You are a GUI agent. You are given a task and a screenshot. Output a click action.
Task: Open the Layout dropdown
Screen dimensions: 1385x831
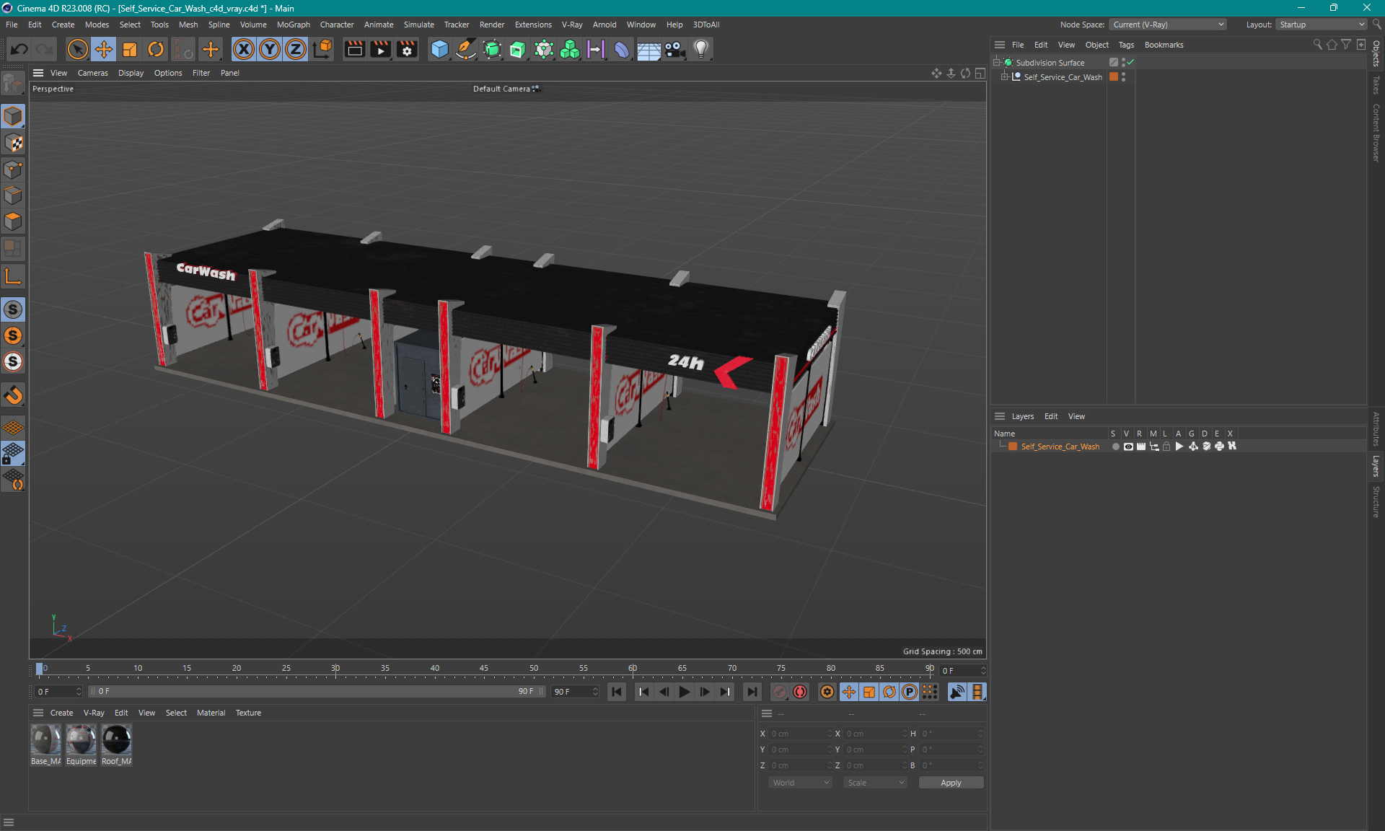tap(1321, 25)
